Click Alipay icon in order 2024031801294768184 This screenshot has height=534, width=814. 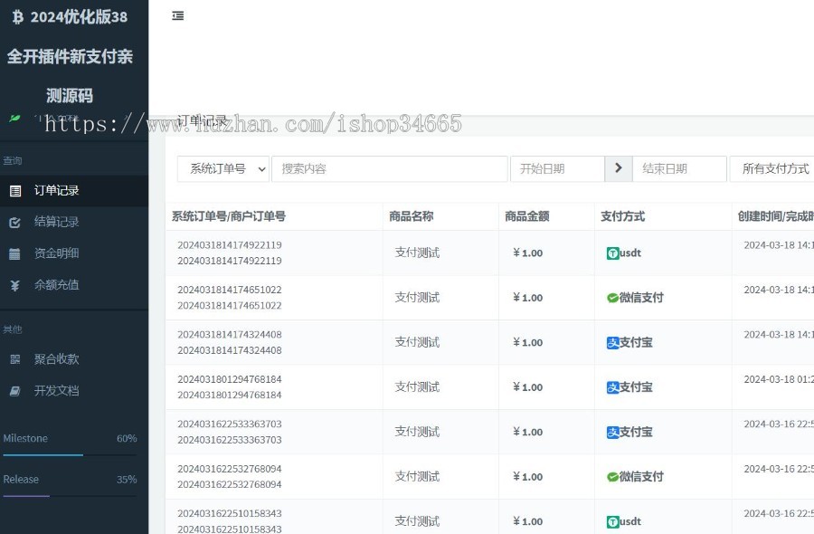click(612, 387)
